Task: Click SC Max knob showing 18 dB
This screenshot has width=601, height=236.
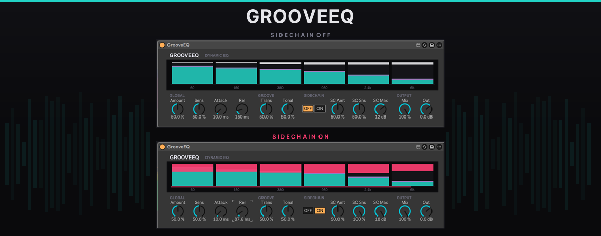Action: [381, 211]
